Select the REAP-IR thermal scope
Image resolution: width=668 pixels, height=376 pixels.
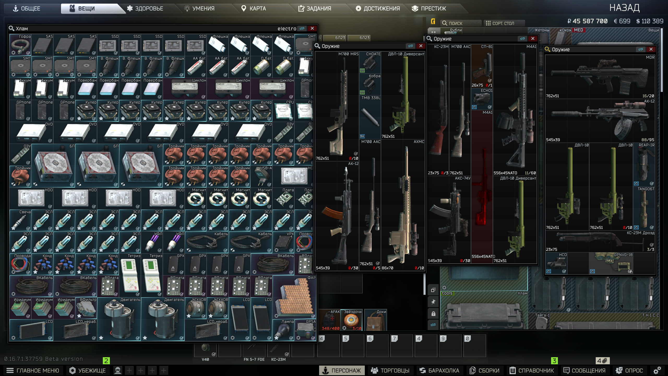coord(644,164)
